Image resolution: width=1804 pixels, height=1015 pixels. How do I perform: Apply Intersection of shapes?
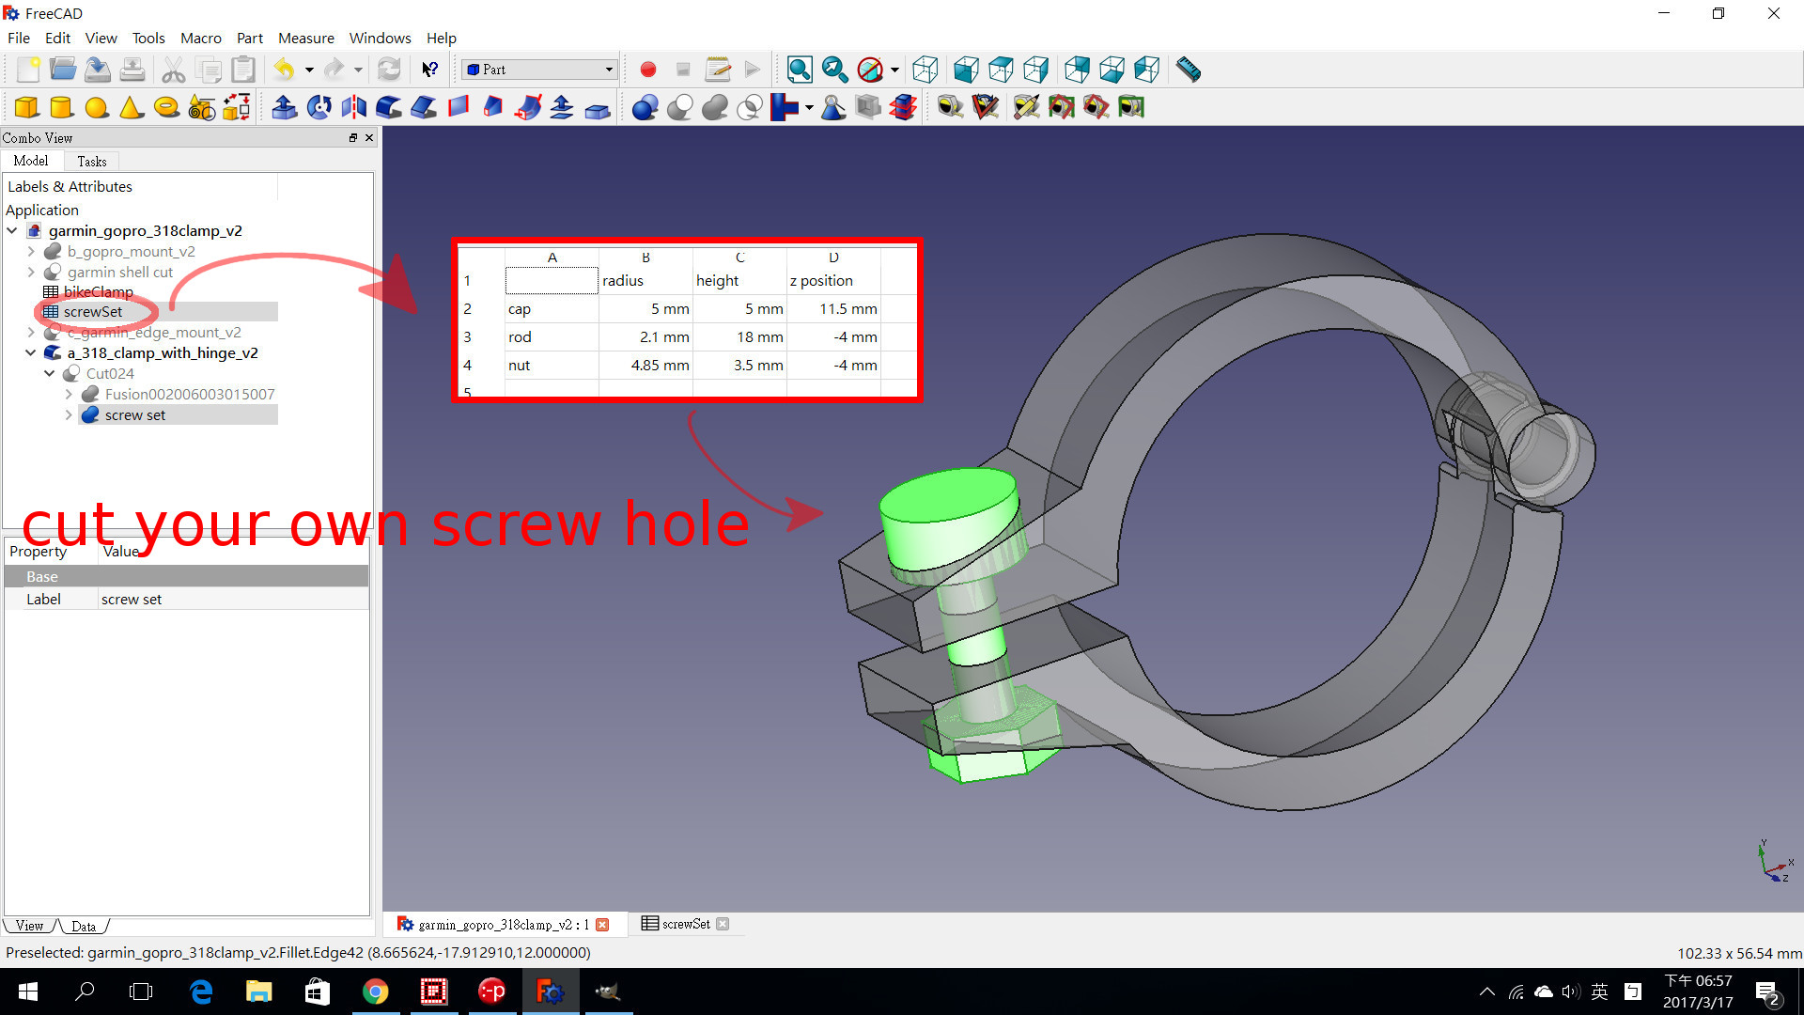(750, 107)
